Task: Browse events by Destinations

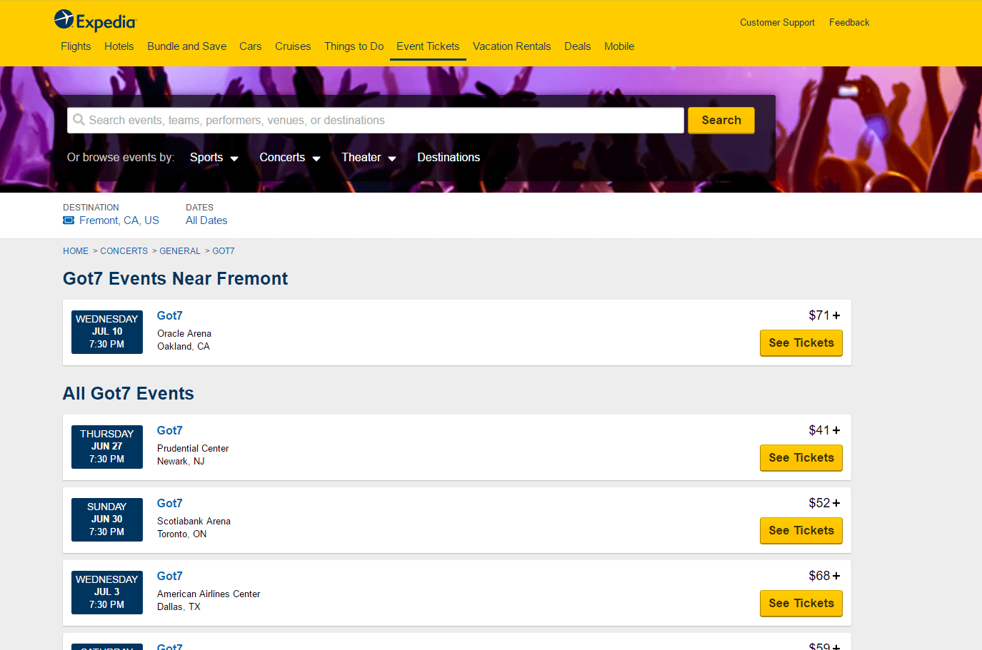Action: pyautogui.click(x=449, y=158)
